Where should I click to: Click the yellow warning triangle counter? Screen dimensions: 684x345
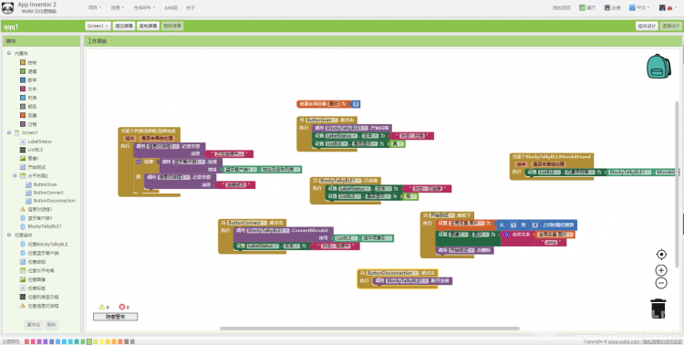(101, 307)
